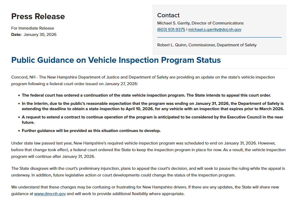Click the bullet mentioning the Executive Council
Image resolution: width=304 pixels, height=210 pixels.
coord(152,120)
